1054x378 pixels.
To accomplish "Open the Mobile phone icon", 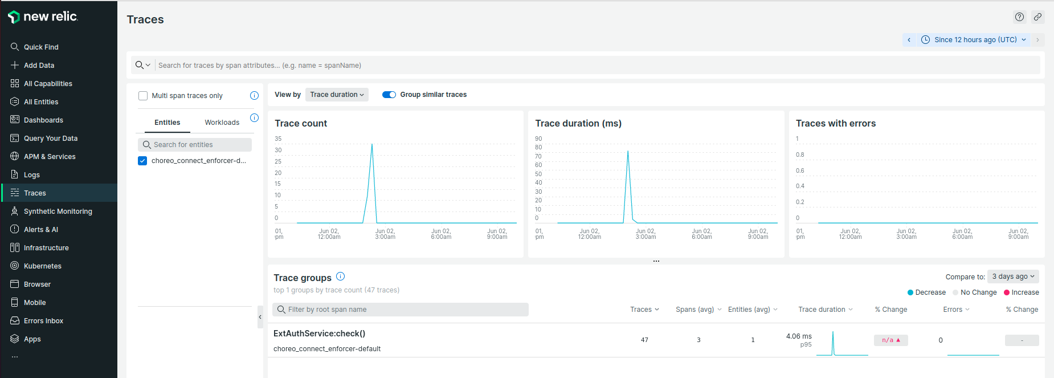I will (x=15, y=302).
